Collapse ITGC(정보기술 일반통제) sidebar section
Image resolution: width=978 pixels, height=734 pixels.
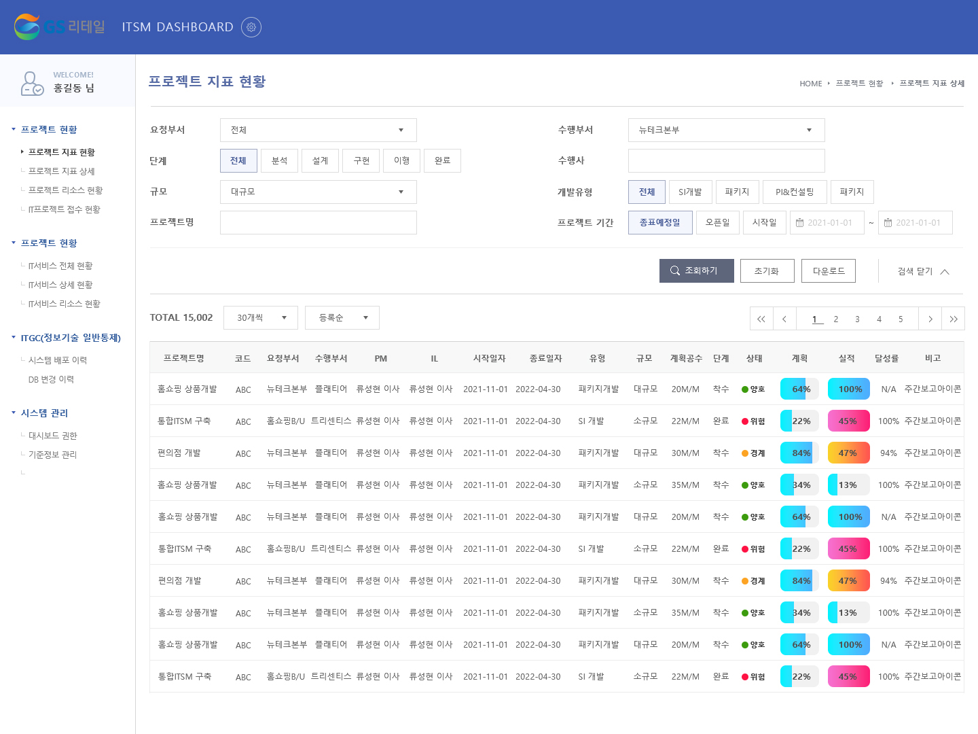pyautogui.click(x=66, y=338)
